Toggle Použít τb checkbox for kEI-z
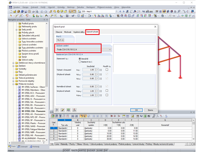The height and width of the screenshot is (152, 203). click(x=107, y=78)
